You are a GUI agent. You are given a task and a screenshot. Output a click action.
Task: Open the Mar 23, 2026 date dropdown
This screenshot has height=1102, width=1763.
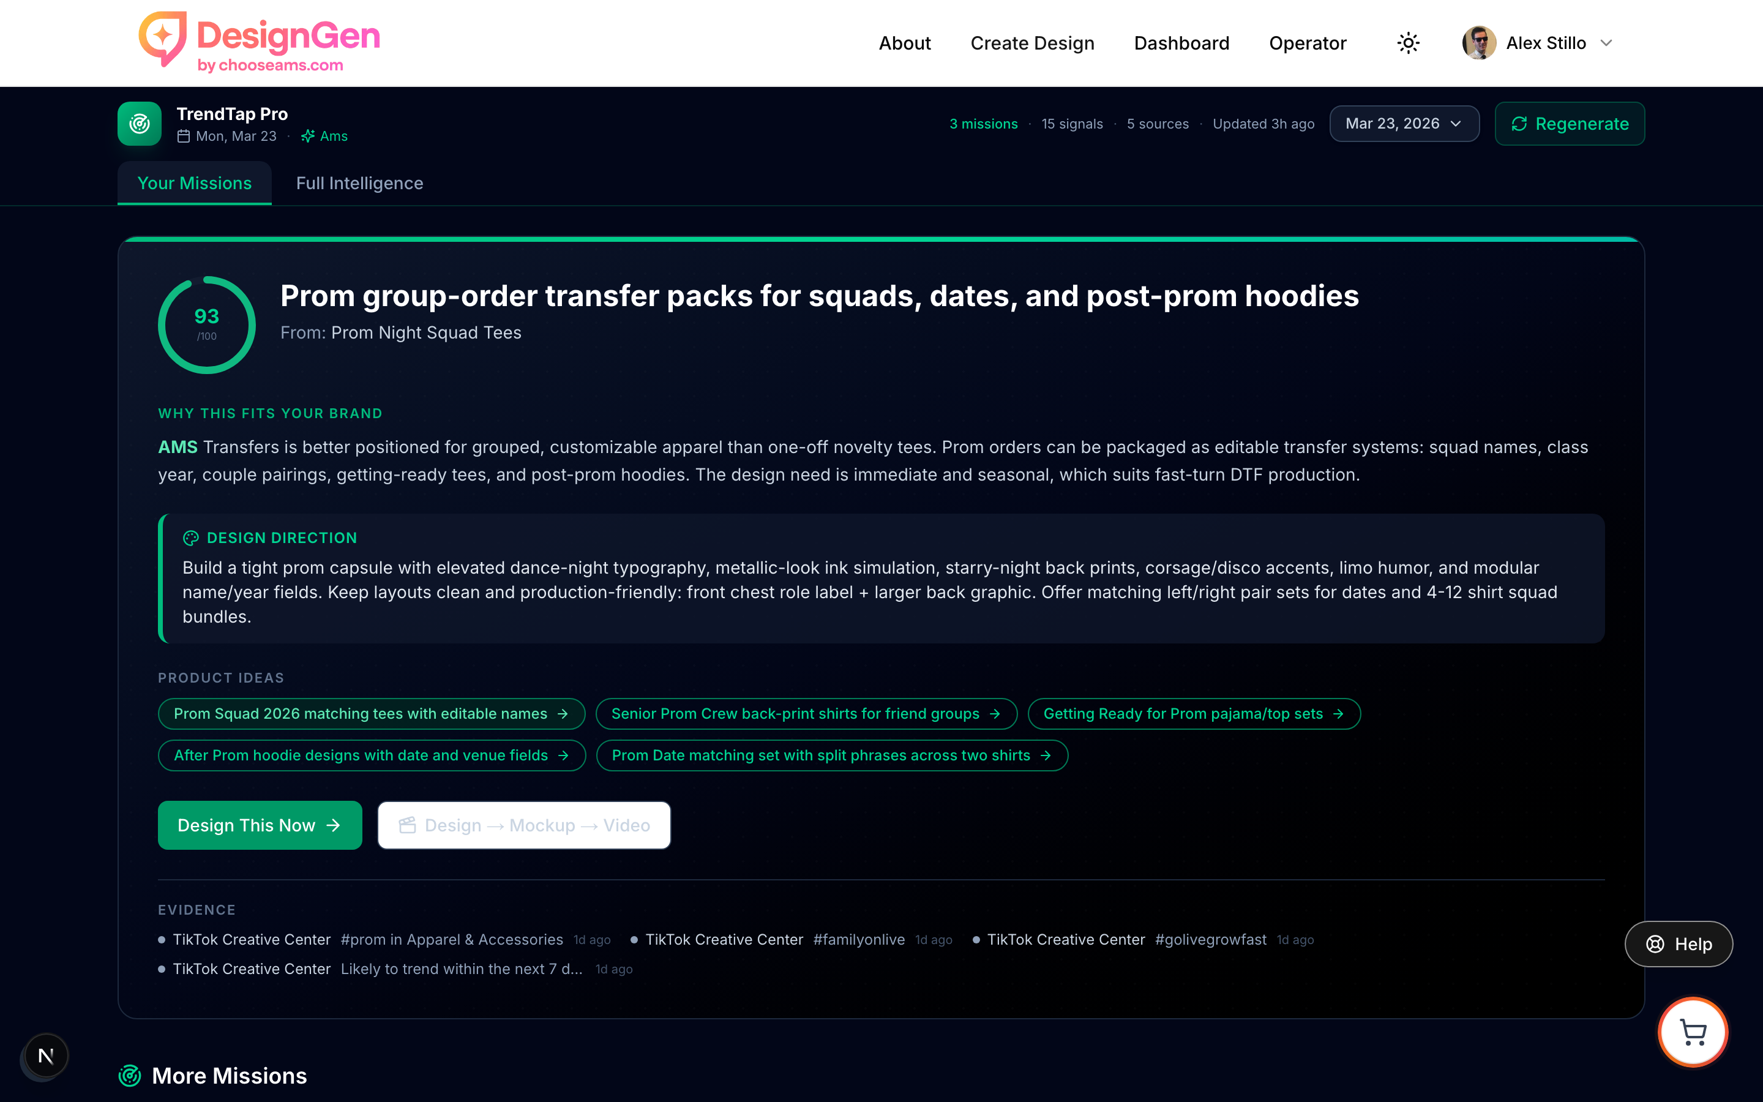[1403, 124]
